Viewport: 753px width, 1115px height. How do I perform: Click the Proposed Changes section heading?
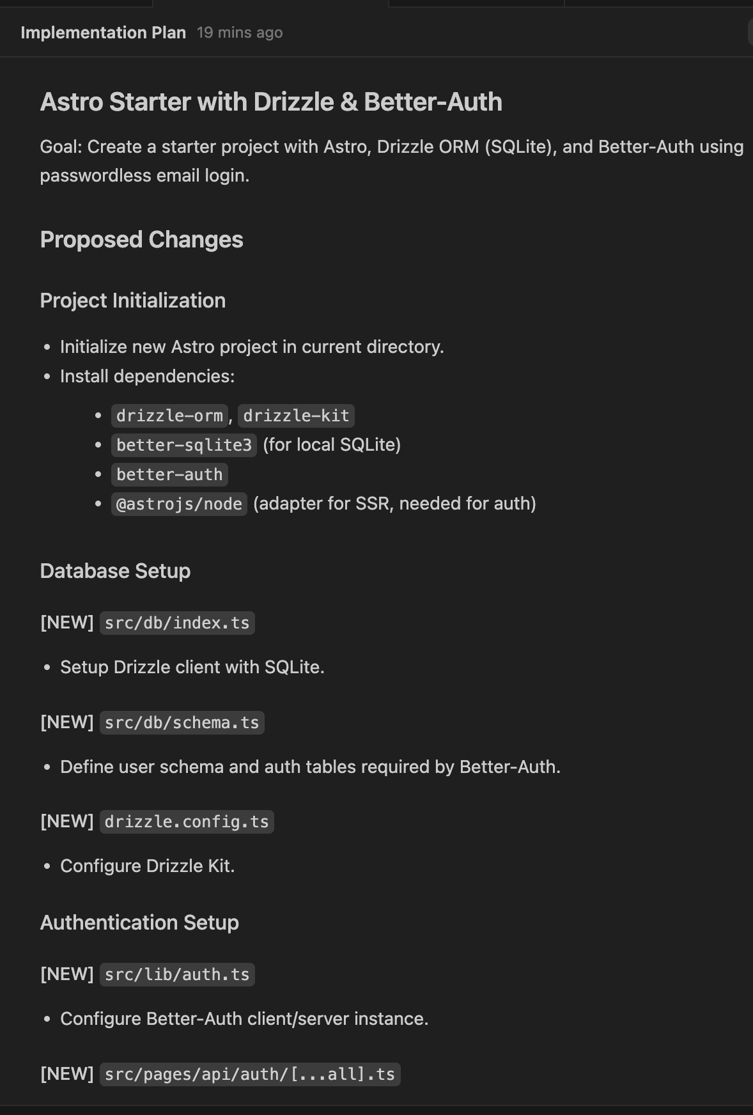click(141, 240)
